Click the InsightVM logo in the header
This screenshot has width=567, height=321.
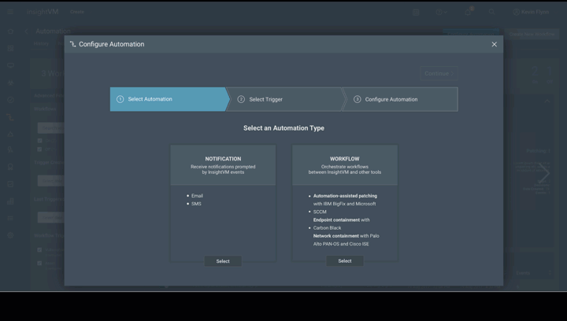(43, 12)
